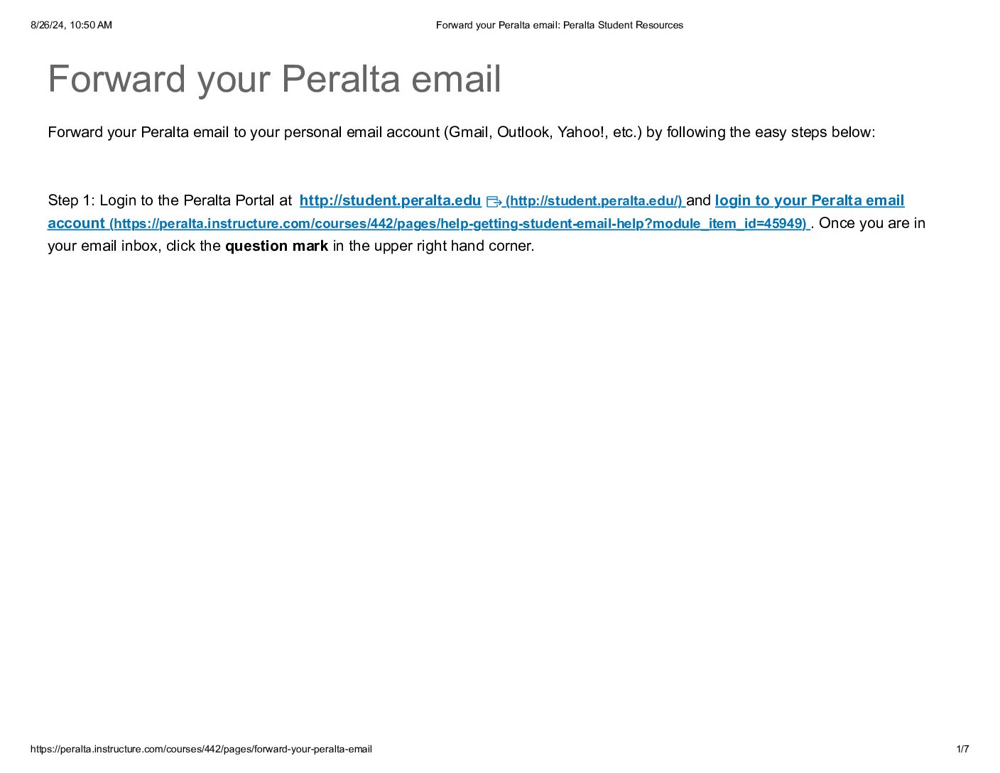Viewport: 1000px width, 773px height.
Task: Open the 'login to your Peralta email' link
Action: click(810, 200)
